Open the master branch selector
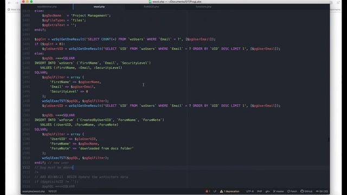 278,191
